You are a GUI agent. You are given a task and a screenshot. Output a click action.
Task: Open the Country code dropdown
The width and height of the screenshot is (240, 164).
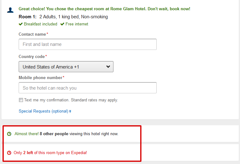click(66, 67)
